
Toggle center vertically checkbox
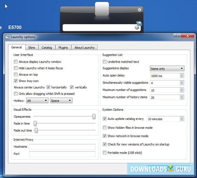pyautogui.click(x=72, y=87)
